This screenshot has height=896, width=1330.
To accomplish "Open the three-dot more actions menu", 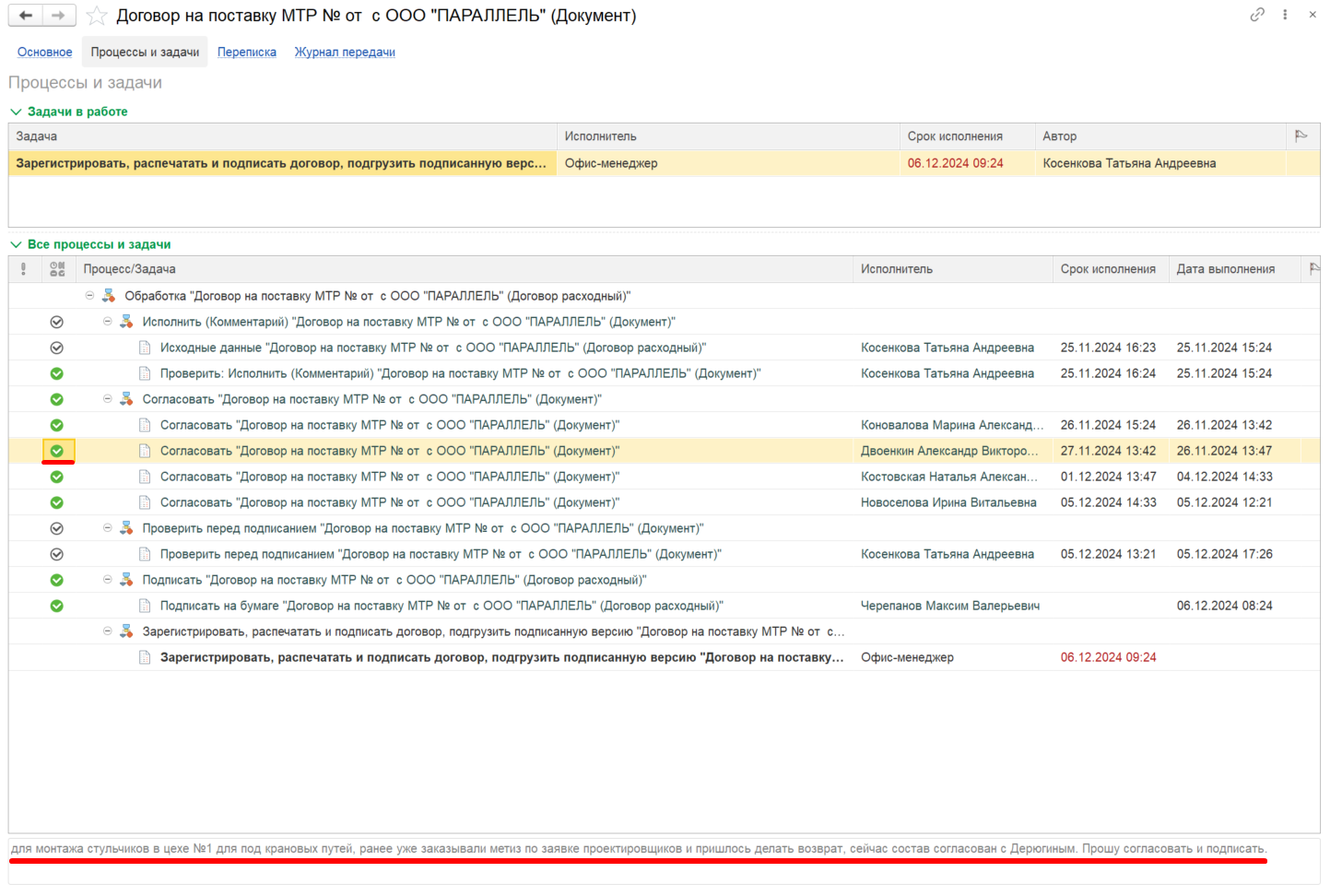I will click(1285, 14).
